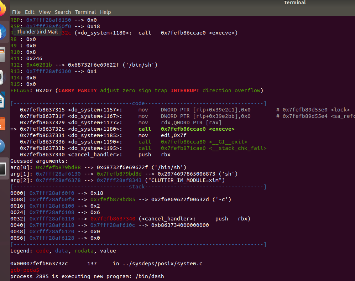This screenshot has height=281, width=355.
Task: Click the gdb-peda$ prompt line
Action: tap(25, 270)
